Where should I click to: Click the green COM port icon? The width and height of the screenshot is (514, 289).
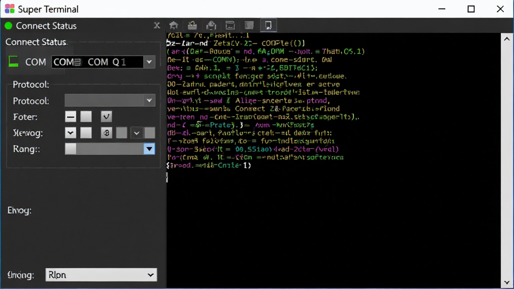point(14,61)
